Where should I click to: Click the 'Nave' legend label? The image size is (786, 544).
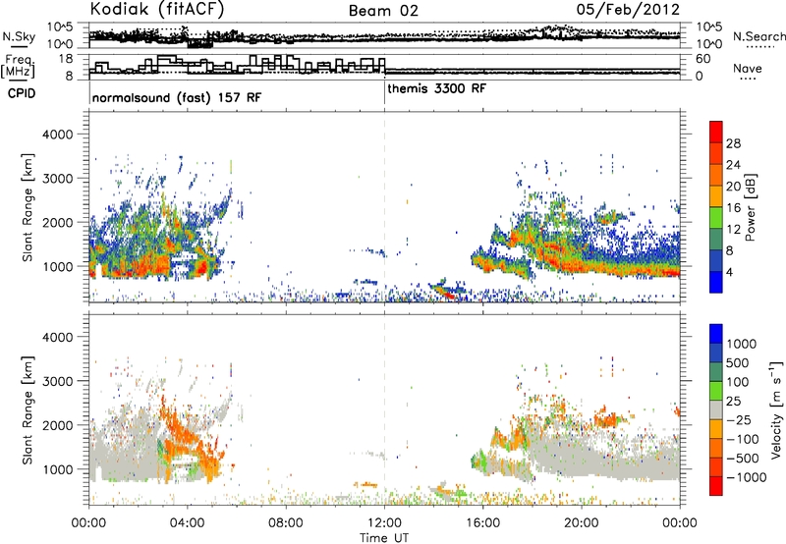pos(748,69)
